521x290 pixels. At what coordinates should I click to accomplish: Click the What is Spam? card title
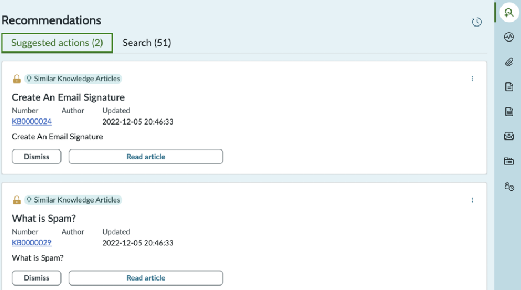tap(44, 218)
